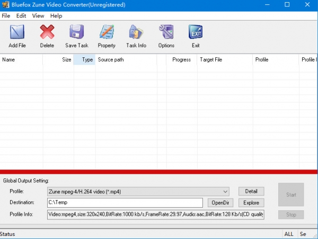Viewport: 318px width, 239px height.
Task: Open the Options tools icon
Action: [166, 32]
